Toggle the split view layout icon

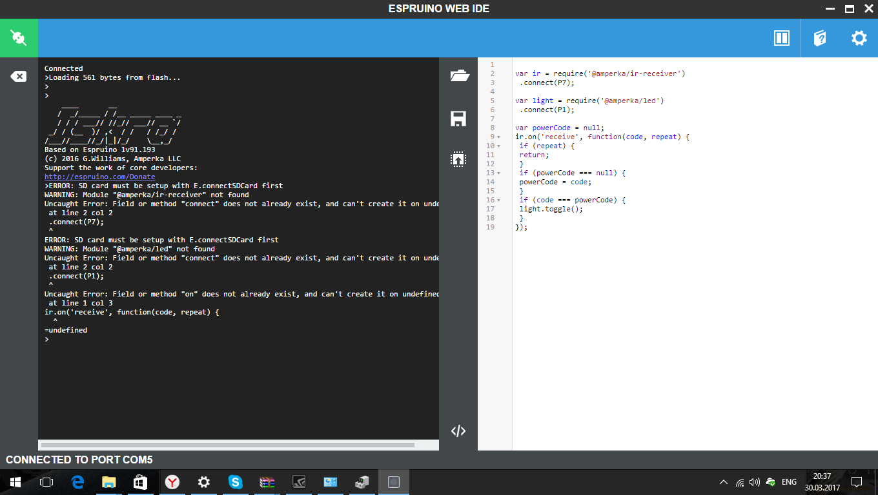[x=782, y=38]
